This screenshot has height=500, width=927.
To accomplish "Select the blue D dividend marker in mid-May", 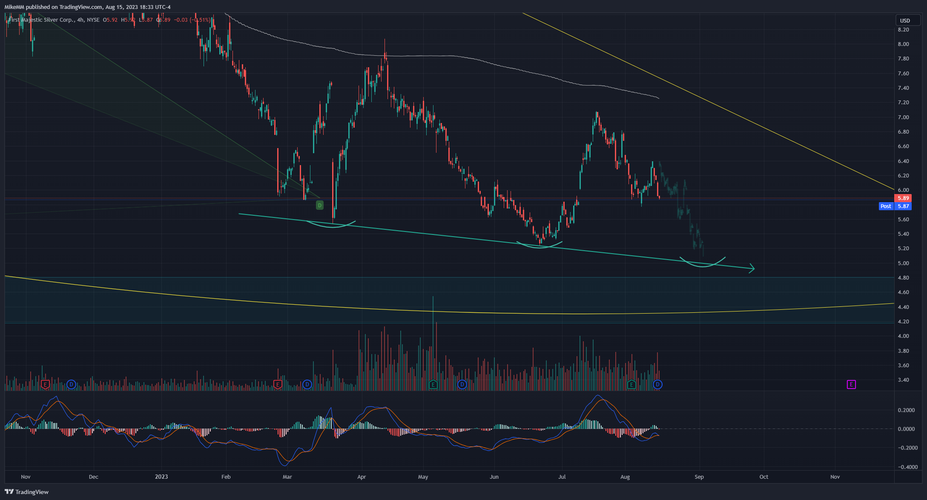I will point(462,385).
